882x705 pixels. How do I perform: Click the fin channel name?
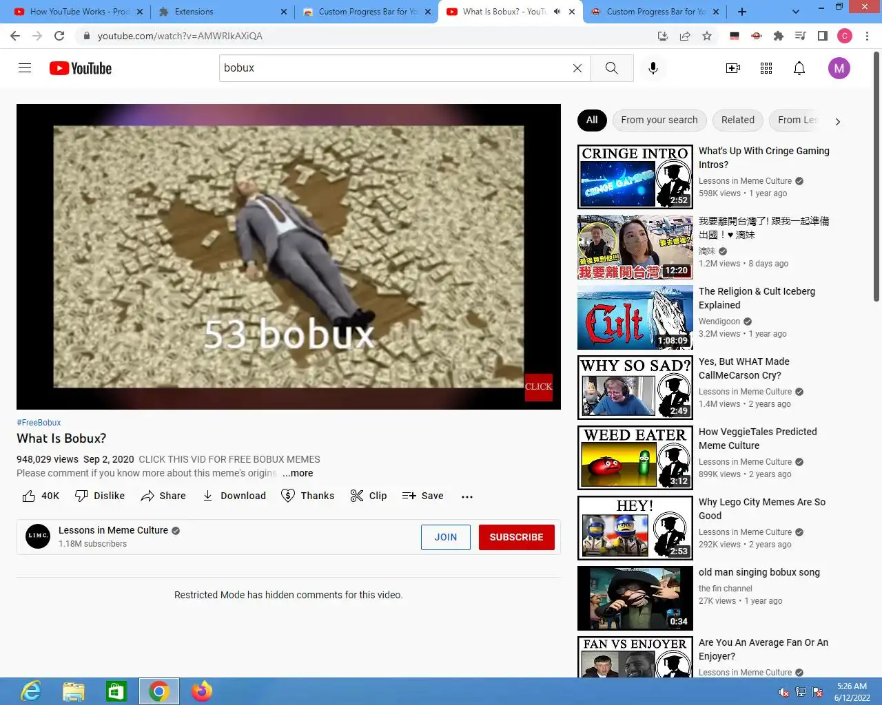coord(726,589)
